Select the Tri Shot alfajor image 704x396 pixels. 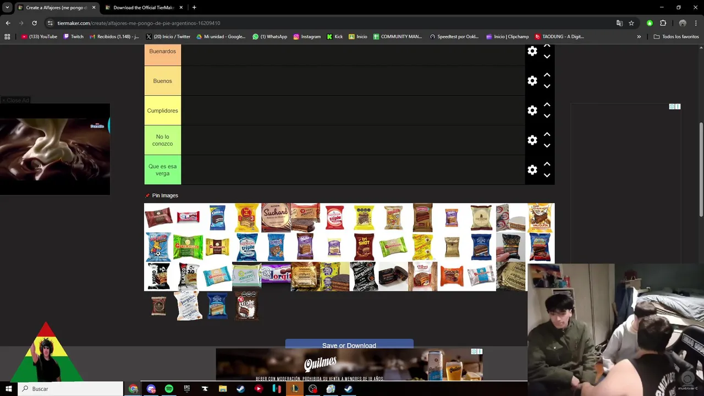[364, 247]
